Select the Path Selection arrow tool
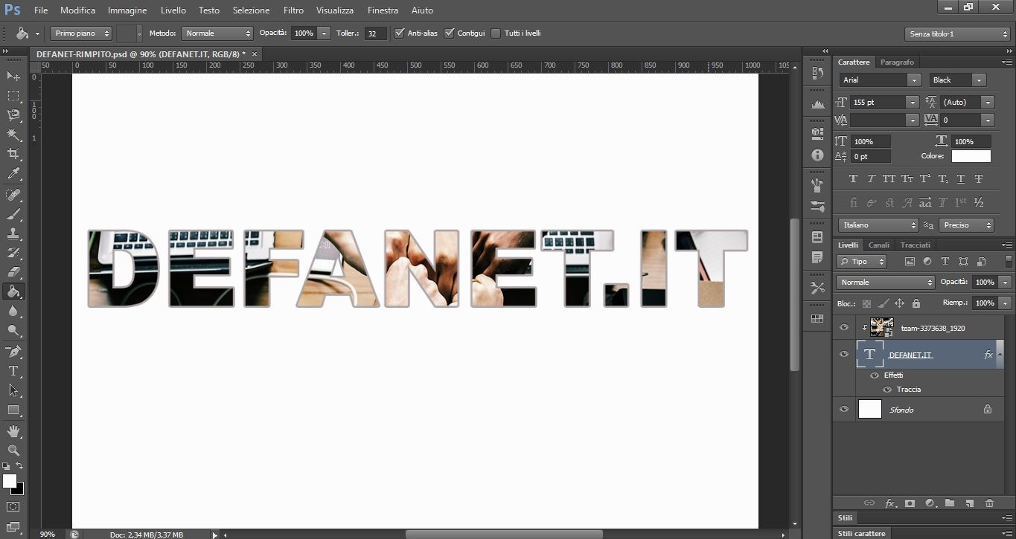Viewport: 1016px width, 539px height. (13, 390)
